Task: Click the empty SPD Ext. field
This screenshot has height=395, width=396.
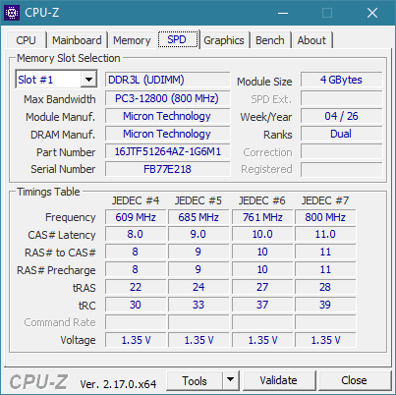Action: 341,98
